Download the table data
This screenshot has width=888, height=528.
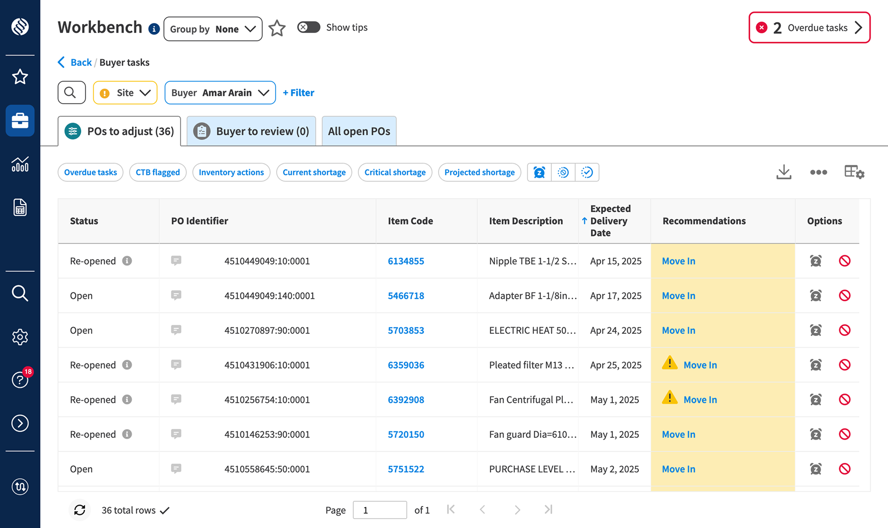tap(784, 172)
